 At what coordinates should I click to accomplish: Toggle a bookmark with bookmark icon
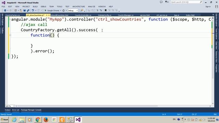click(x=106, y=11)
